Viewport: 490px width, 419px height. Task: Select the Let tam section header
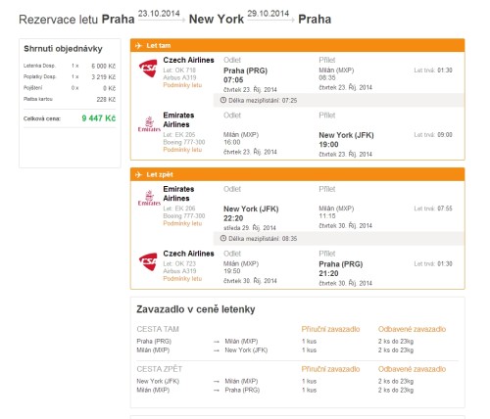297,45
